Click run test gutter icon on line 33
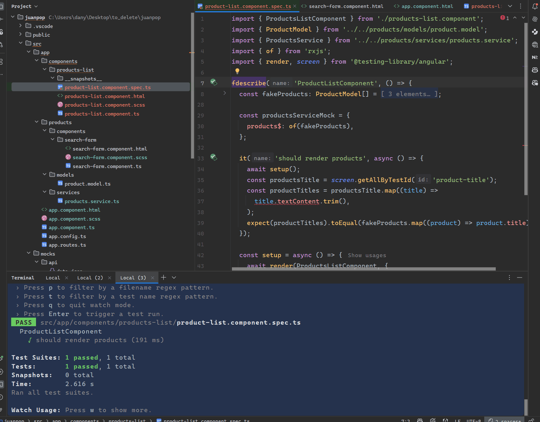The image size is (540, 422). [x=213, y=157]
